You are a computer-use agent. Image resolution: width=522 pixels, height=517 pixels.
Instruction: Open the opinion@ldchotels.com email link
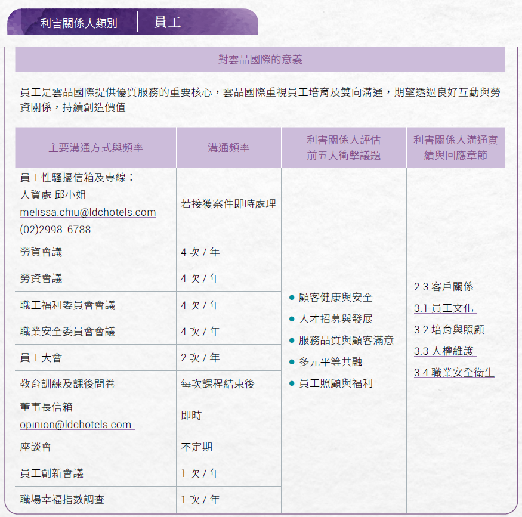77,425
